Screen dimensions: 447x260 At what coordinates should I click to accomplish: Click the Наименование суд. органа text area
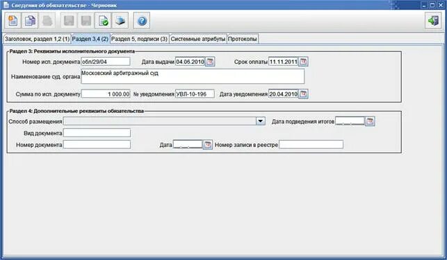pos(193,76)
